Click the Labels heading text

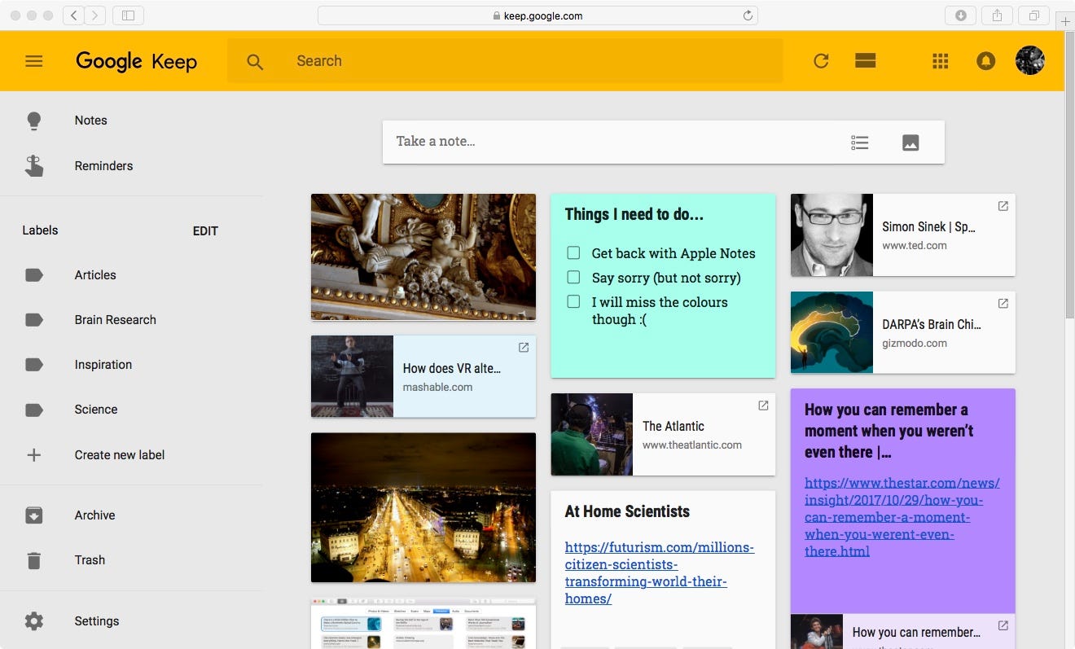pyautogui.click(x=40, y=230)
